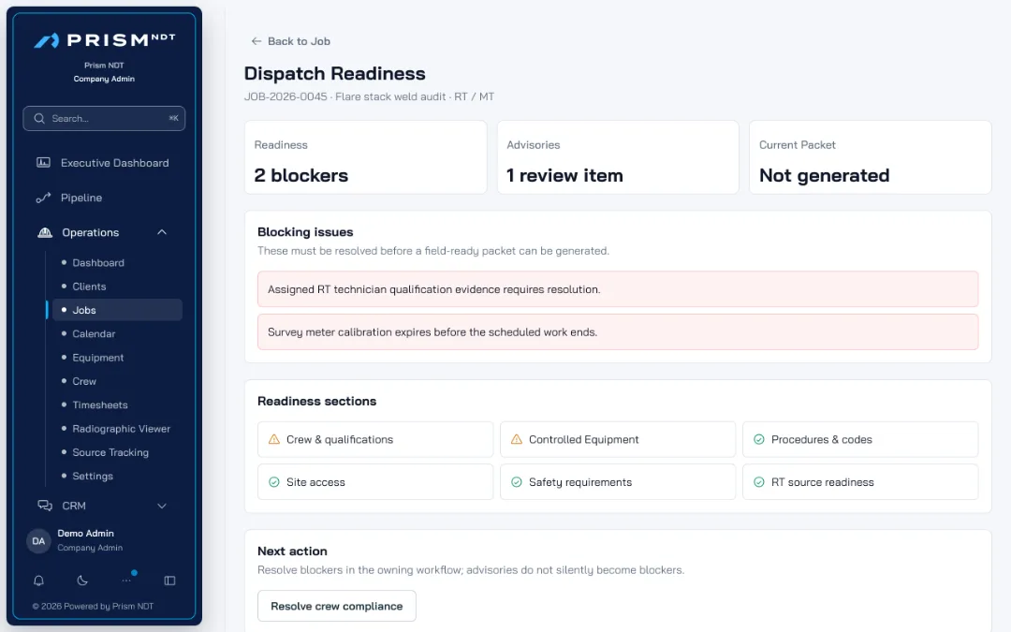Click the Controlled Equipment warning icon
Viewport: 1011px width, 632px height.
(517, 439)
